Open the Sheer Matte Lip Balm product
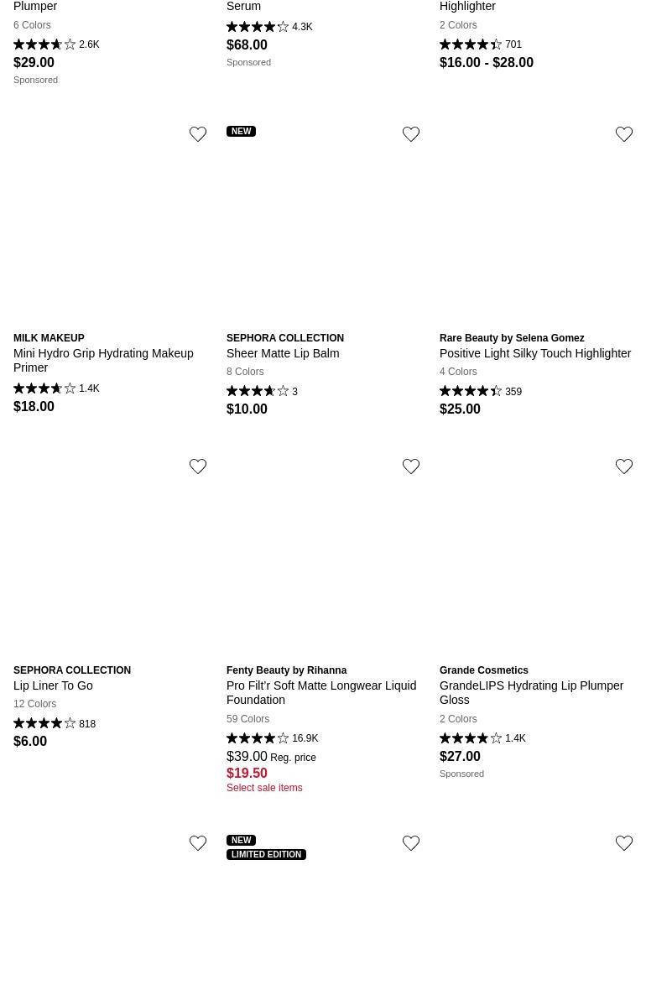Viewport: 646px width, 985px height. click(x=283, y=353)
